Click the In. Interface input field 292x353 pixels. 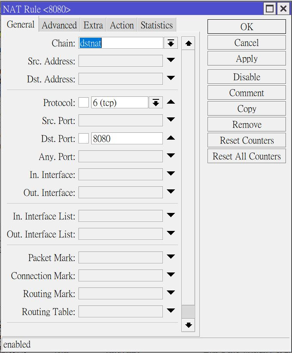click(120, 174)
